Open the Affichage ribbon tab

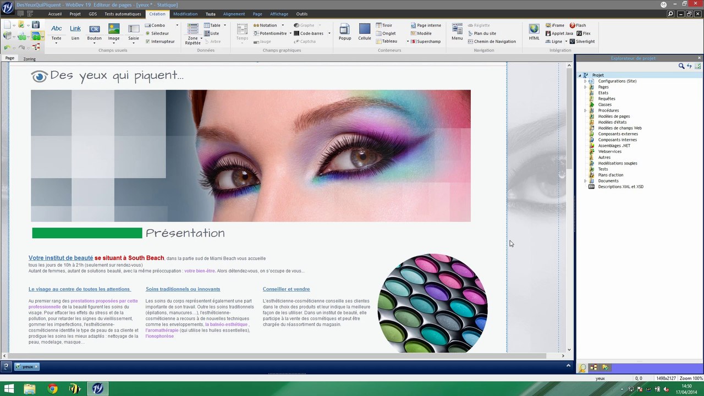click(x=279, y=14)
